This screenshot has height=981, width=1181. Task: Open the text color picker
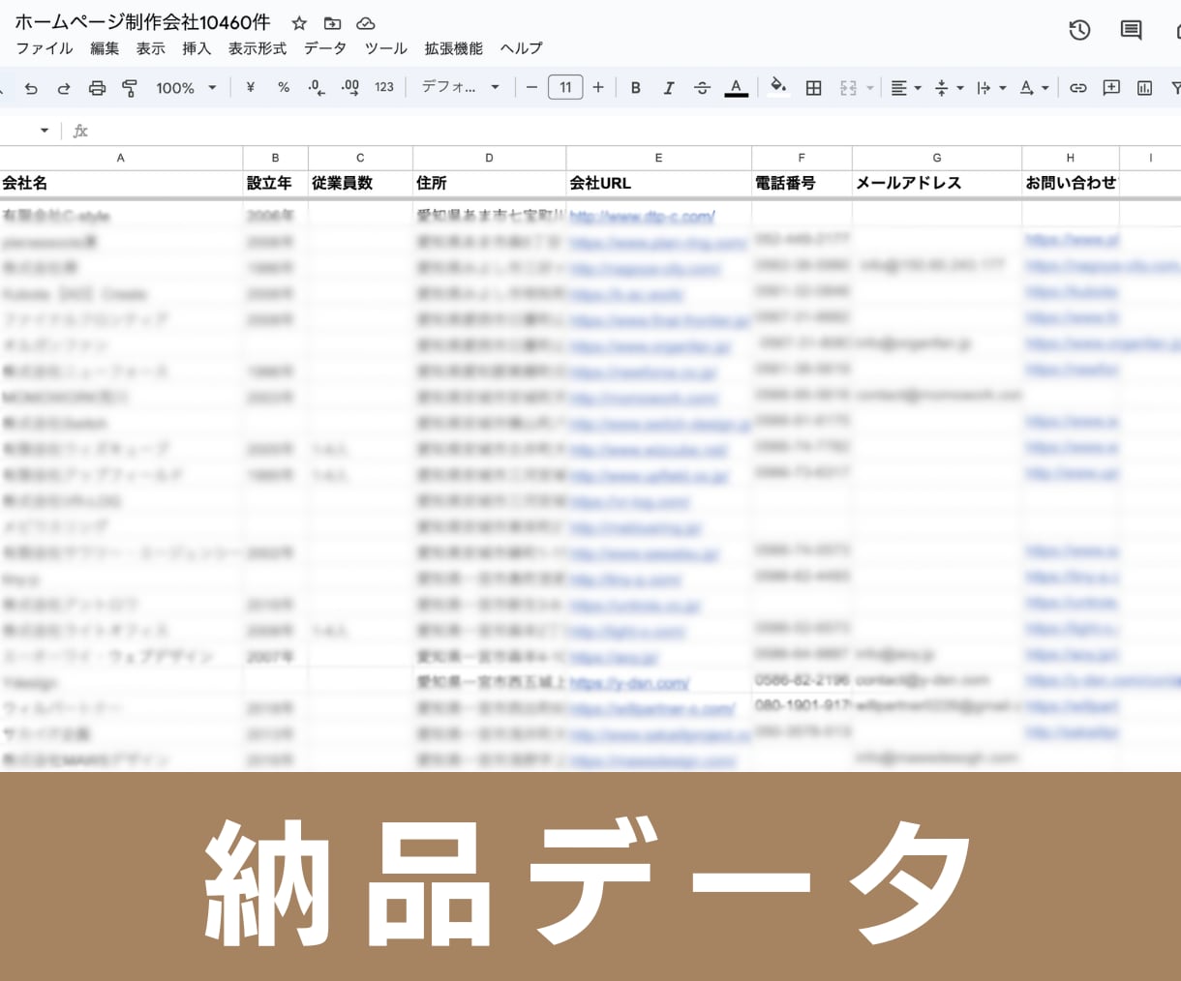click(x=737, y=88)
